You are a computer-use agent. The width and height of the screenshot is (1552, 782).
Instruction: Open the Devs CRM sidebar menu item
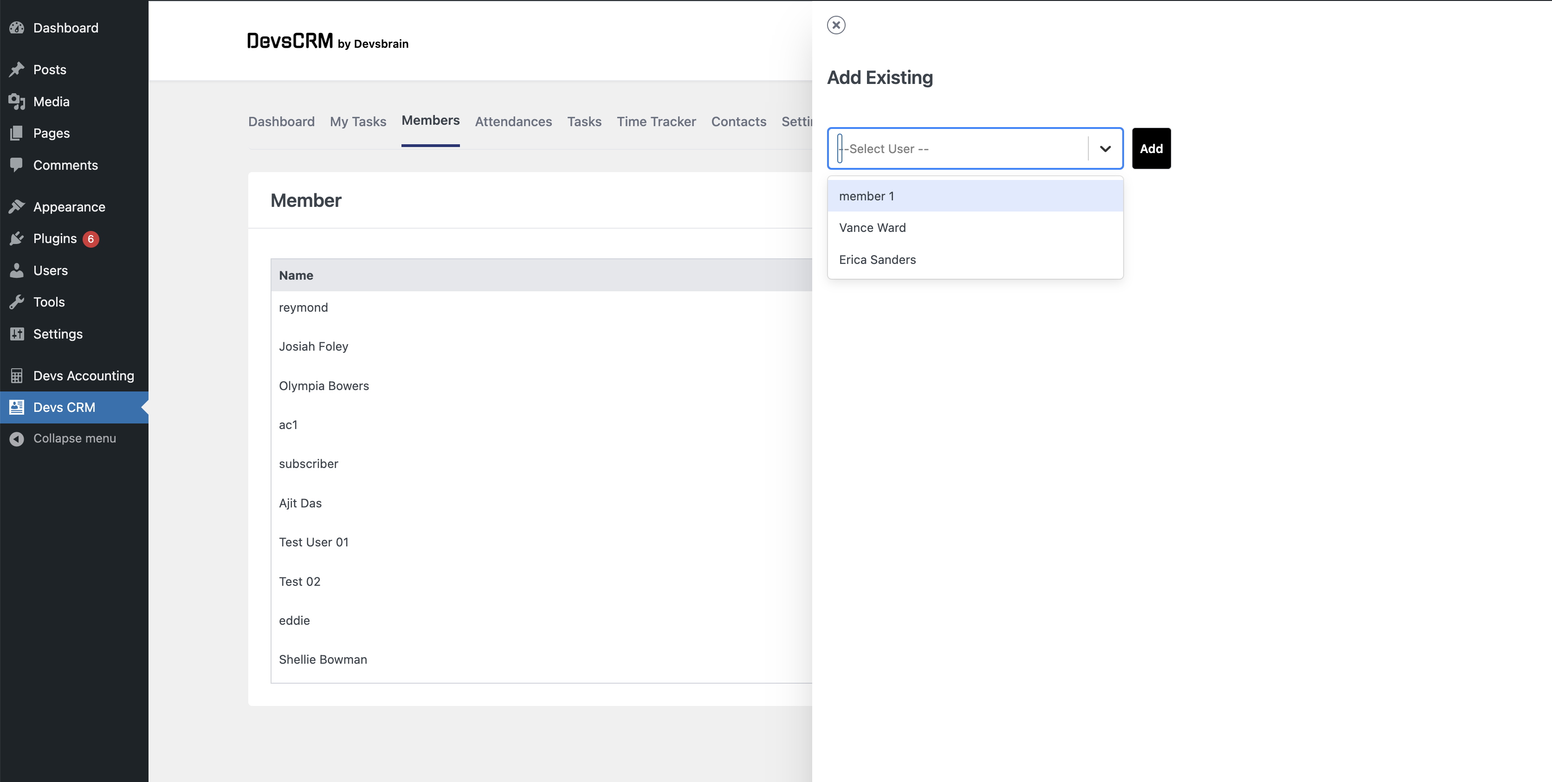[65, 408]
